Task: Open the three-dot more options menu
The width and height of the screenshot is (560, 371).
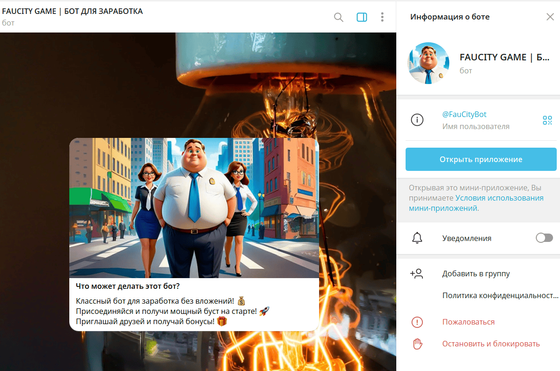Action: click(382, 17)
